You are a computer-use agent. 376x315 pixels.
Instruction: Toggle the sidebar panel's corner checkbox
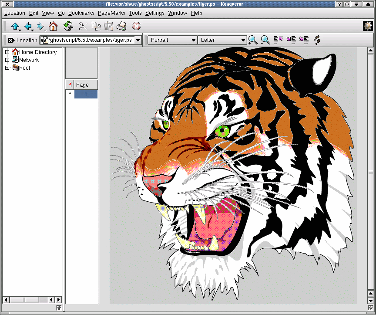(x=58, y=308)
